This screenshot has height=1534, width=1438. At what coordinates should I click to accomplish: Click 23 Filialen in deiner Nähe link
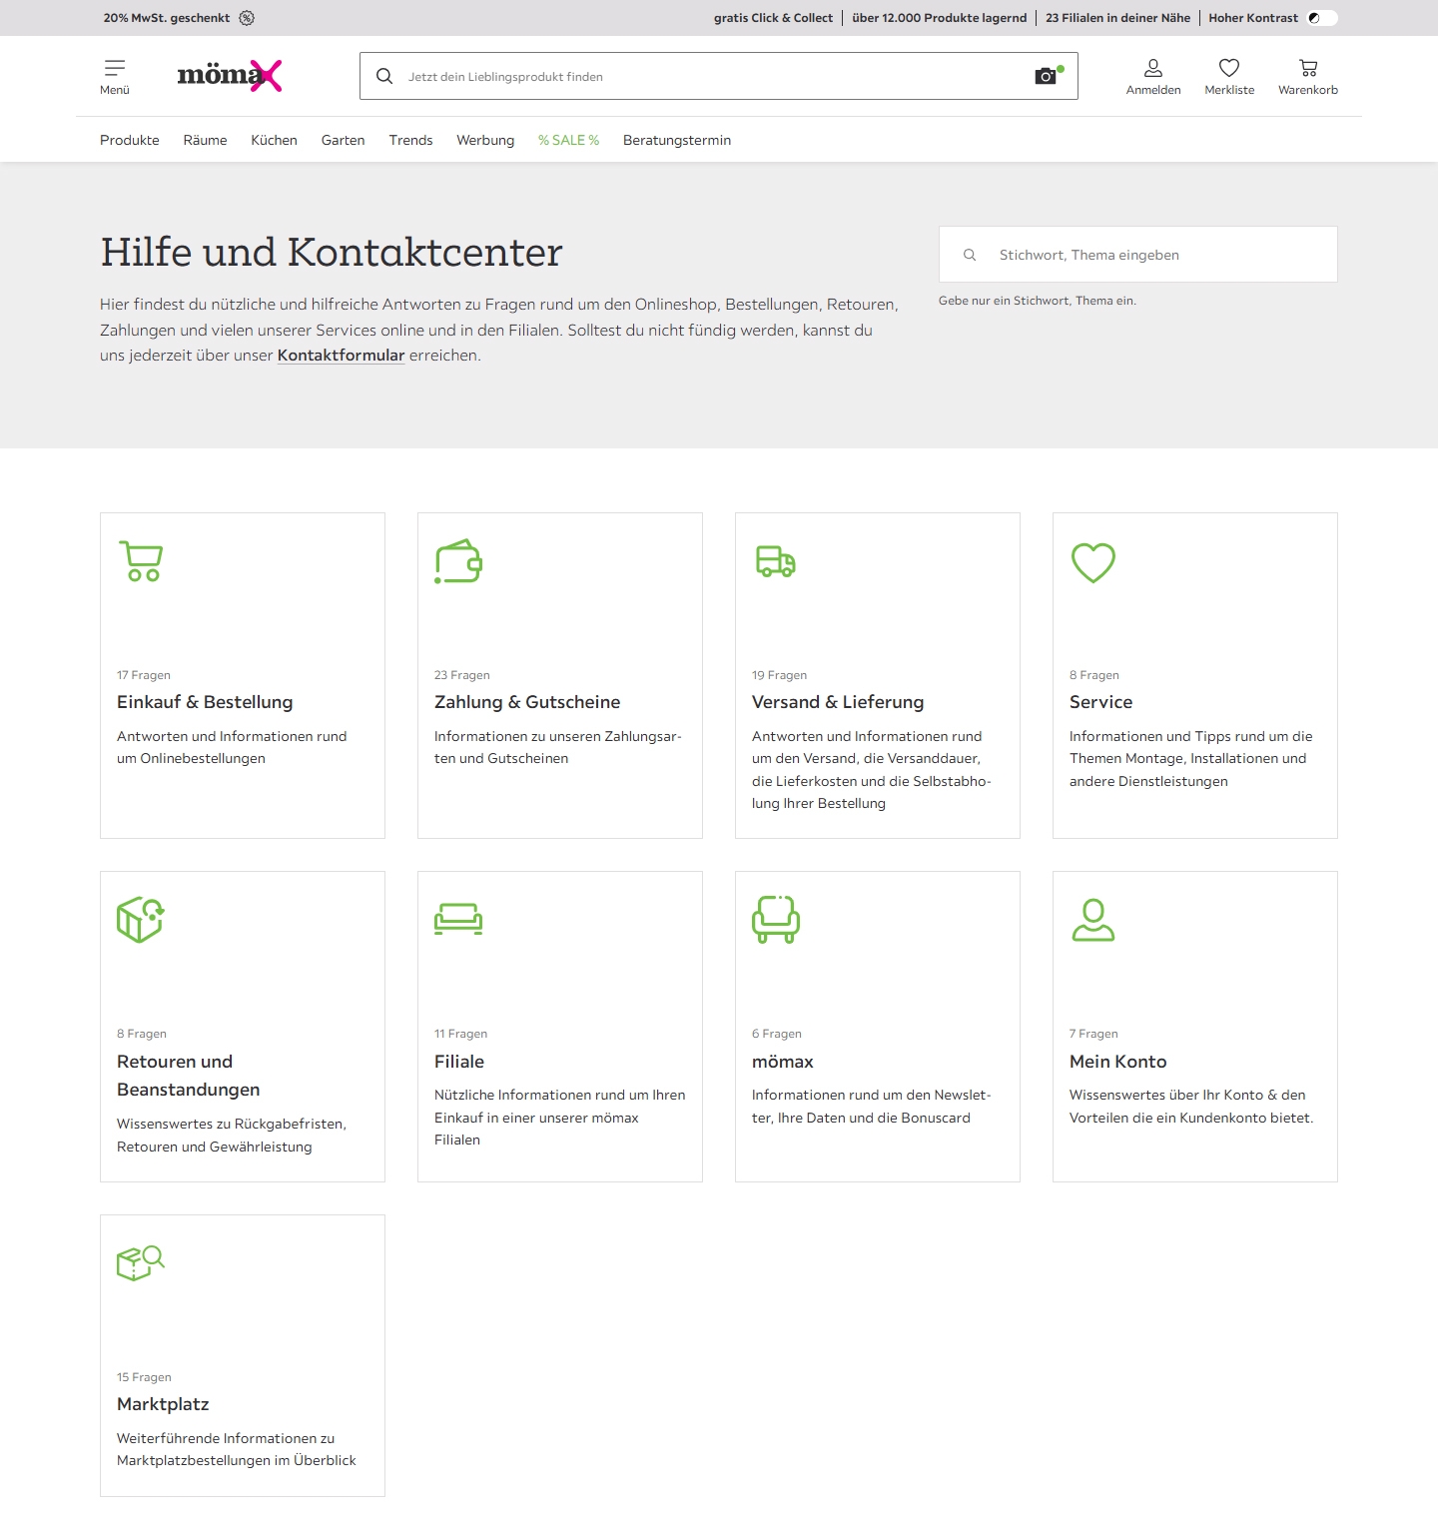[x=1118, y=18]
